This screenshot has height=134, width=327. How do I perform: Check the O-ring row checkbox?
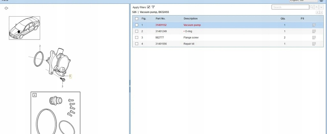pyautogui.click(x=137, y=31)
